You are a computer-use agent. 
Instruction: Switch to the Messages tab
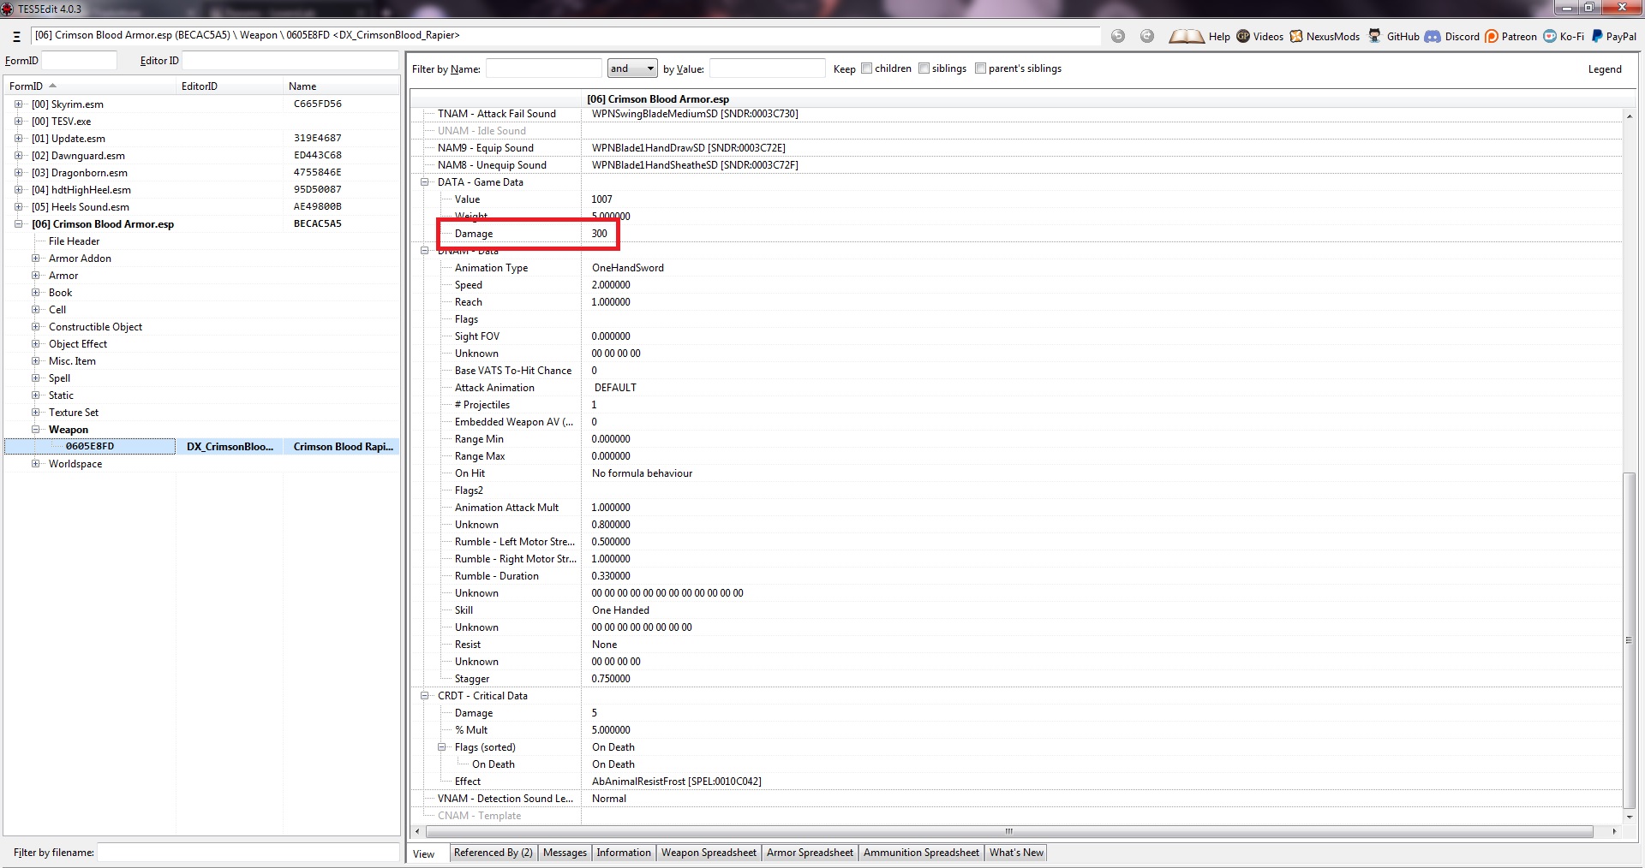[565, 853]
